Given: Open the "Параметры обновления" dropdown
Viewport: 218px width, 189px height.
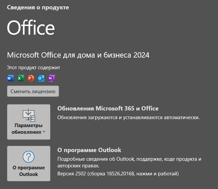Looking at the screenshot, I should click(x=29, y=122).
